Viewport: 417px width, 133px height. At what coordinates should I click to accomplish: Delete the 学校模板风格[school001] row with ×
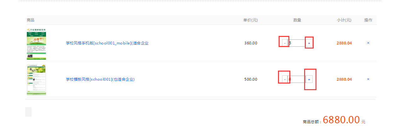[x=368, y=79]
